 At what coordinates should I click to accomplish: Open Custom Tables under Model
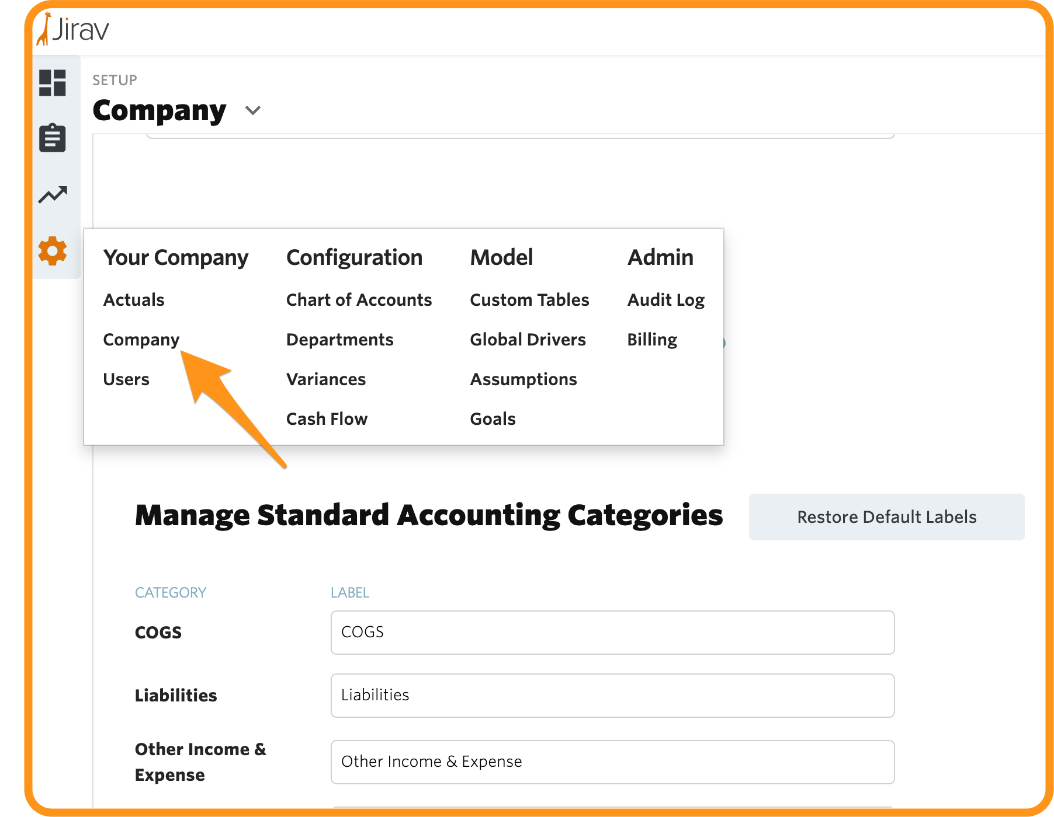tap(529, 300)
